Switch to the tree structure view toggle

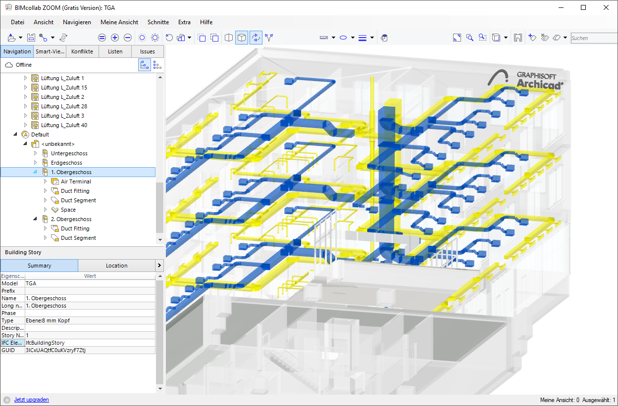pos(145,65)
